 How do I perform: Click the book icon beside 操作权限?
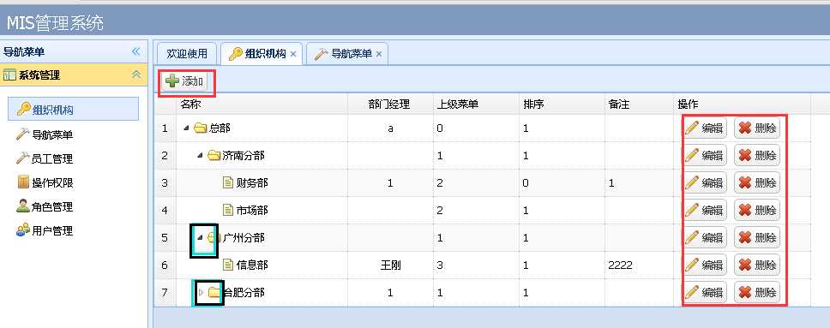(x=23, y=182)
